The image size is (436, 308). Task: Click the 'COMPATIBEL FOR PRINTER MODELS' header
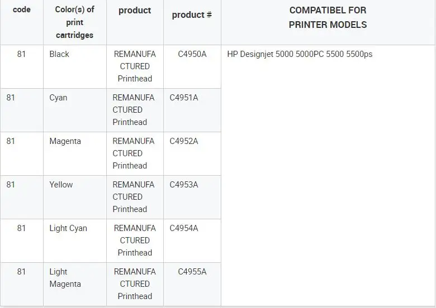328,17
